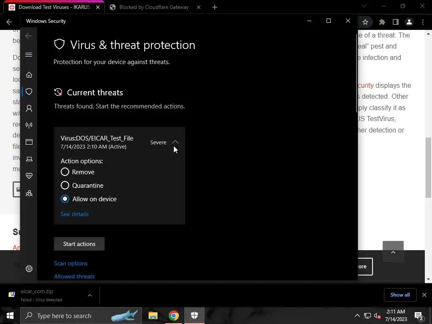Image resolution: width=432 pixels, height=324 pixels.
Task: Select the Allow on device option
Action: [65, 199]
